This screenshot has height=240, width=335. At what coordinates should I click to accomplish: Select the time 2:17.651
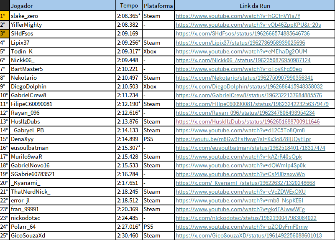tap(128, 183)
